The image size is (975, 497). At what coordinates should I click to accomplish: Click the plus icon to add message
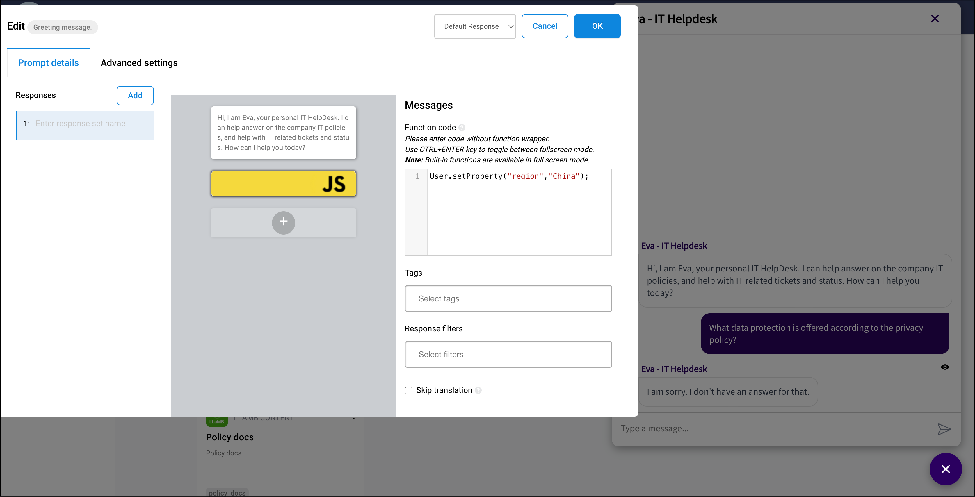point(283,222)
